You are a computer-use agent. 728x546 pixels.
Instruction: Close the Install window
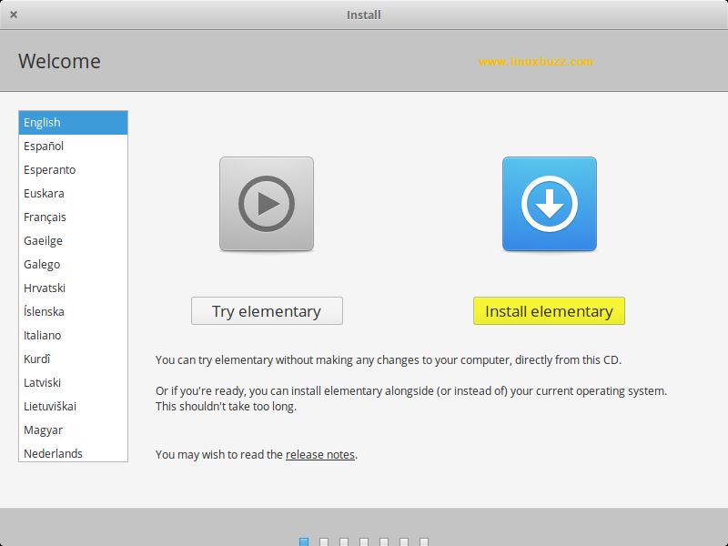coord(14,15)
